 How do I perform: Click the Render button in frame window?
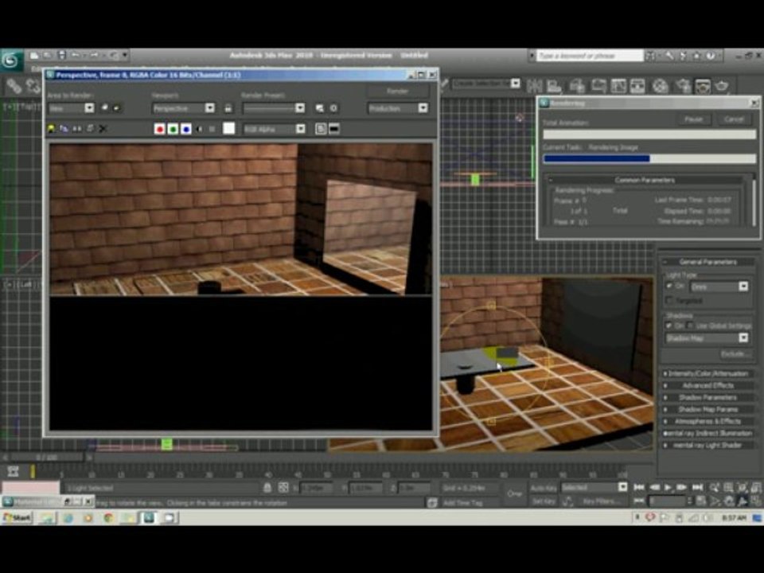(398, 91)
